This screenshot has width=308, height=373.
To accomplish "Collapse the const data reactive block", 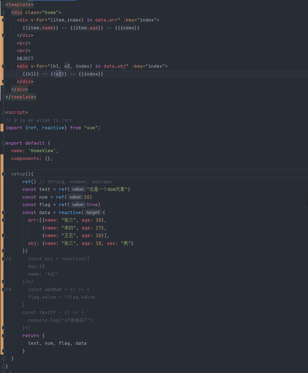I will pos(4,213).
